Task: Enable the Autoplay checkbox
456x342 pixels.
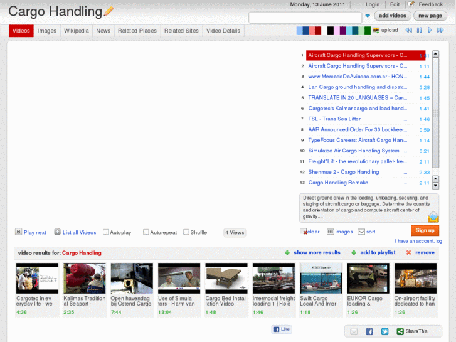Action: 106,232
